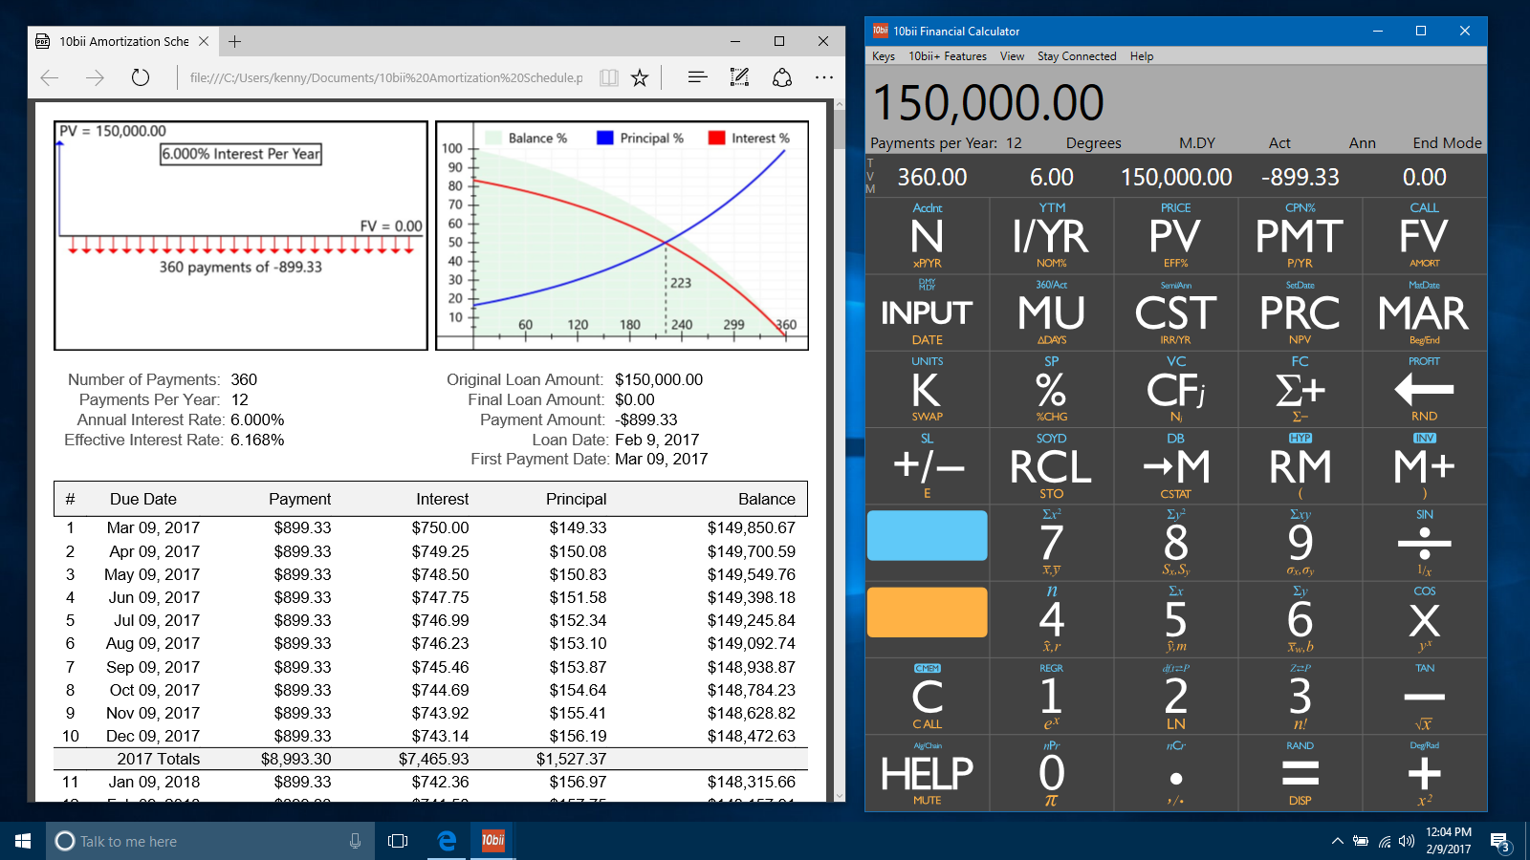Toggle the number sign with +/- key
The width and height of the screenshot is (1530, 860).
pos(926,466)
